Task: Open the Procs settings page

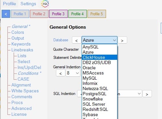Action: [x=17, y=102]
